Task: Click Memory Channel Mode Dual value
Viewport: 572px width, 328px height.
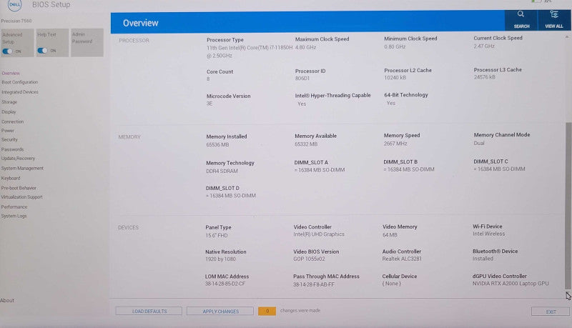Action: coord(479,143)
